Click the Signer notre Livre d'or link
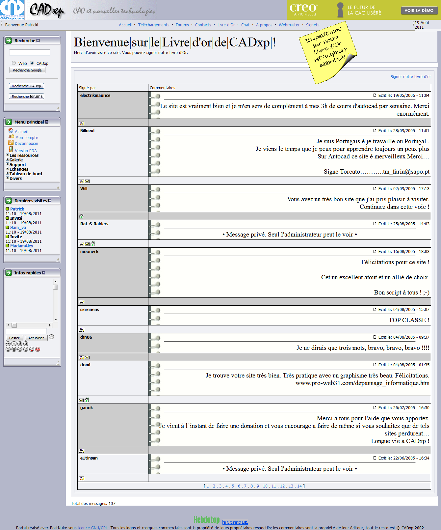Screen dimensions: 441x530 pos(410,77)
